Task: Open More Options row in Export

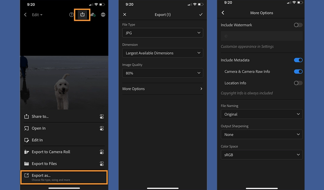Action: [163, 89]
